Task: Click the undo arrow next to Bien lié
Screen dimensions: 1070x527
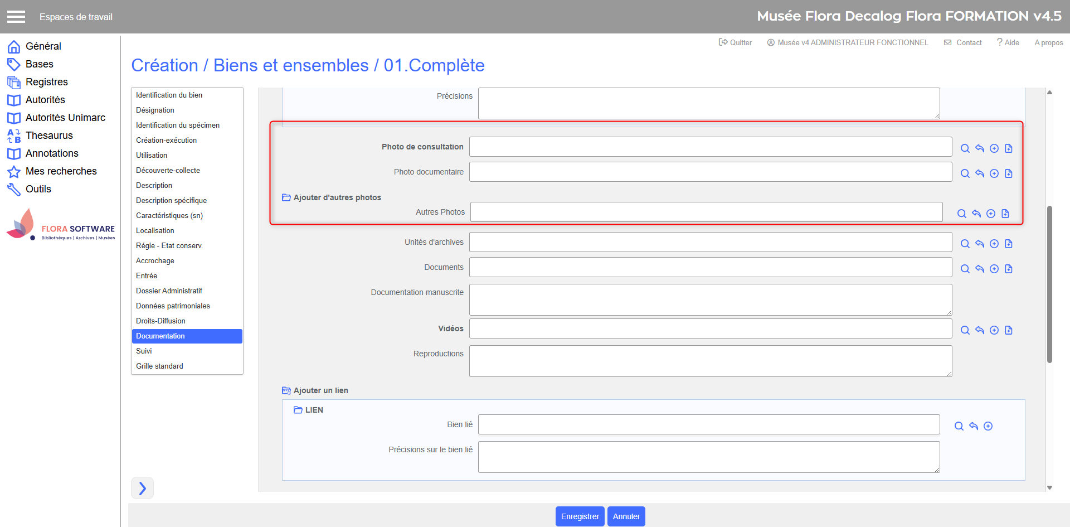Action: (973, 426)
